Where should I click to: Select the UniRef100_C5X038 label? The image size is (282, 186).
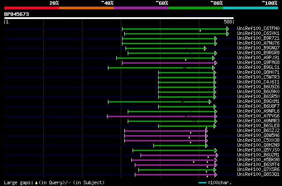pyautogui.click(x=258, y=140)
